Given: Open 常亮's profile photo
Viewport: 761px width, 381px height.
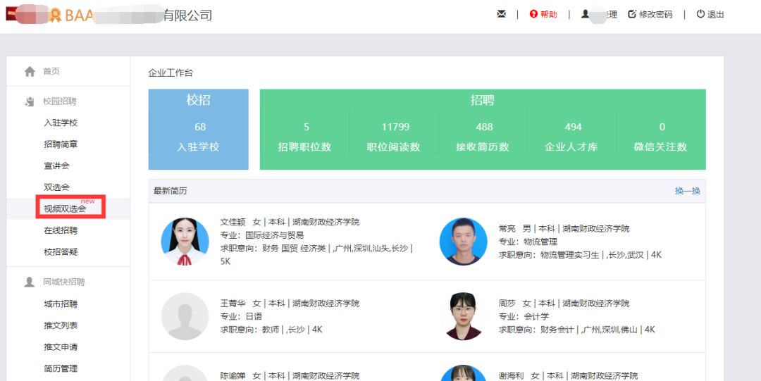Looking at the screenshot, I should click(x=463, y=242).
